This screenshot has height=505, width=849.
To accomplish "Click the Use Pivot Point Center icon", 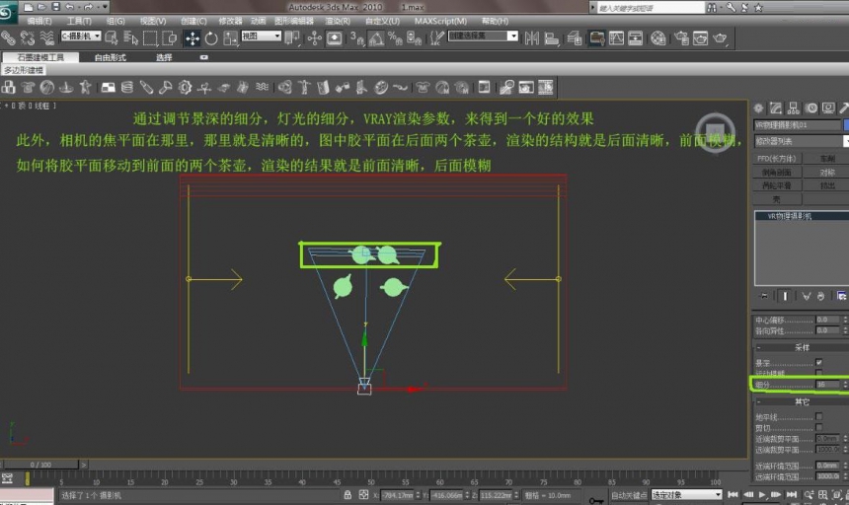I will coord(292,37).
